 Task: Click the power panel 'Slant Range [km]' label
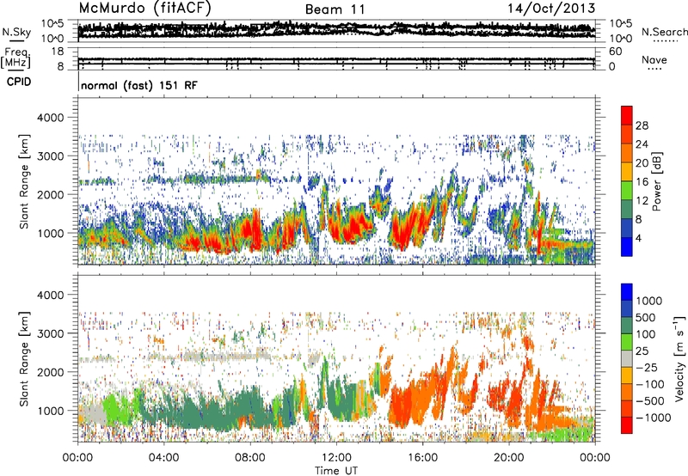(24, 182)
